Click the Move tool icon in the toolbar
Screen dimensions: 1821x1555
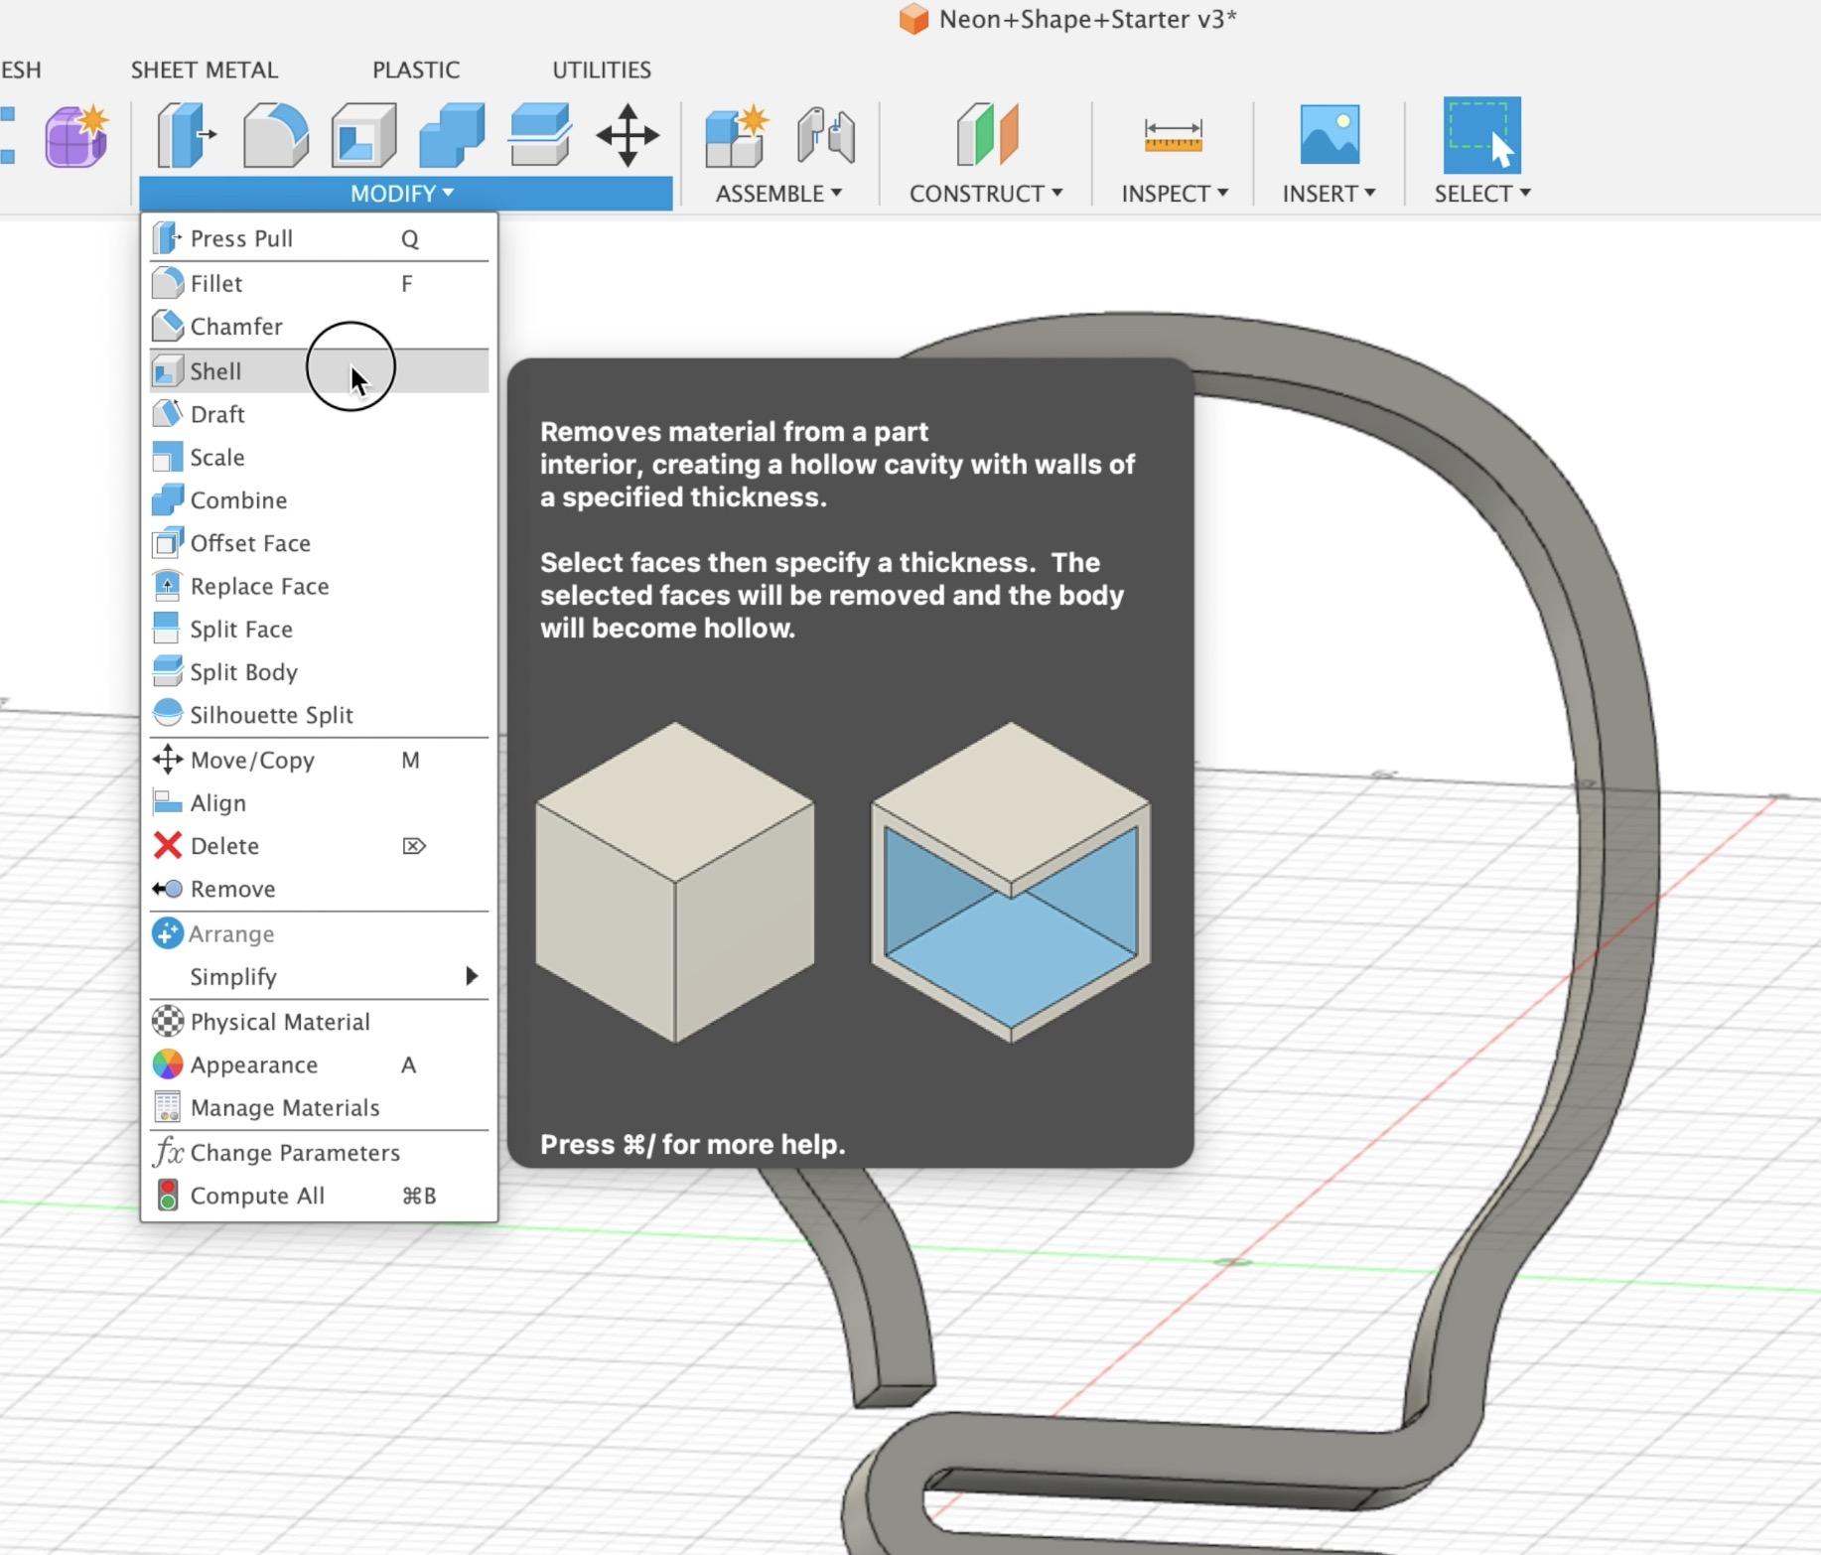click(629, 136)
